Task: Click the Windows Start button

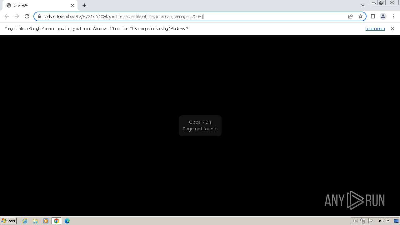Action: (x=8, y=221)
